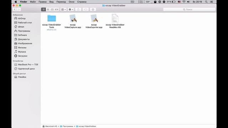Image resolution: width=228 pixels, height=128 pixels.
Task: Open Notification Center icon
Action: [x=212, y=2]
